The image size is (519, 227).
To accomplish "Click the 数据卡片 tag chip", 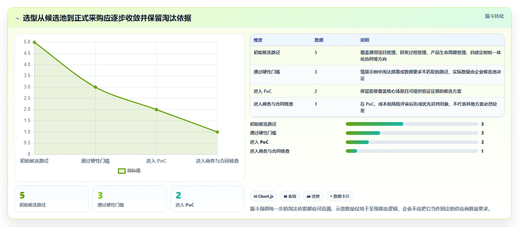I will pos(340,196).
